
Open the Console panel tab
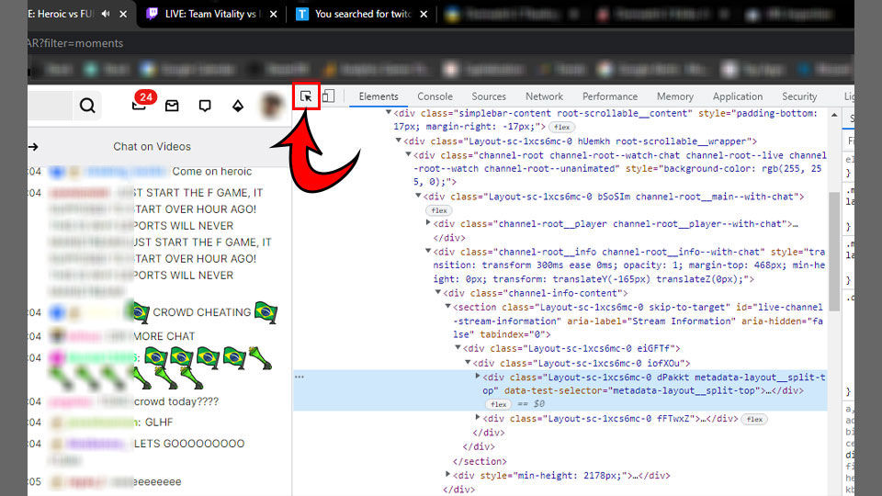coord(435,96)
